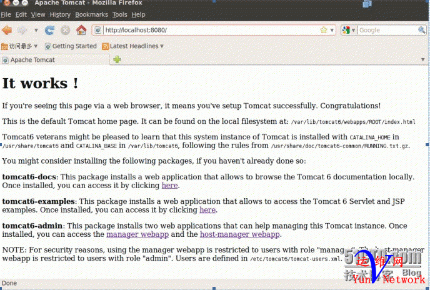Open the Edit menu

click(x=21, y=14)
